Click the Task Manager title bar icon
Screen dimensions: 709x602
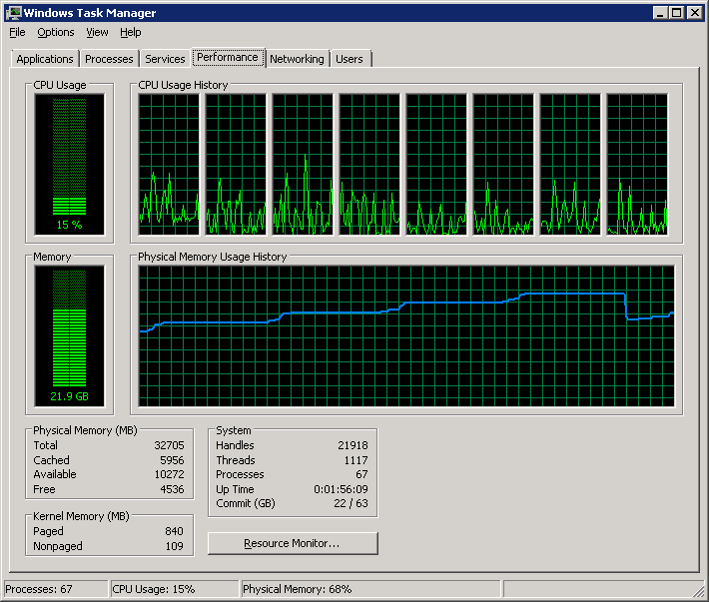tap(14, 13)
